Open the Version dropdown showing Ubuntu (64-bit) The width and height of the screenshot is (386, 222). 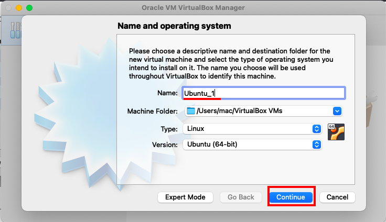pyautogui.click(x=252, y=145)
